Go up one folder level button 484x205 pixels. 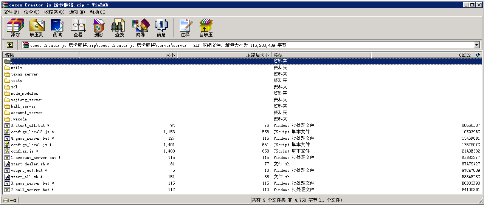10,45
